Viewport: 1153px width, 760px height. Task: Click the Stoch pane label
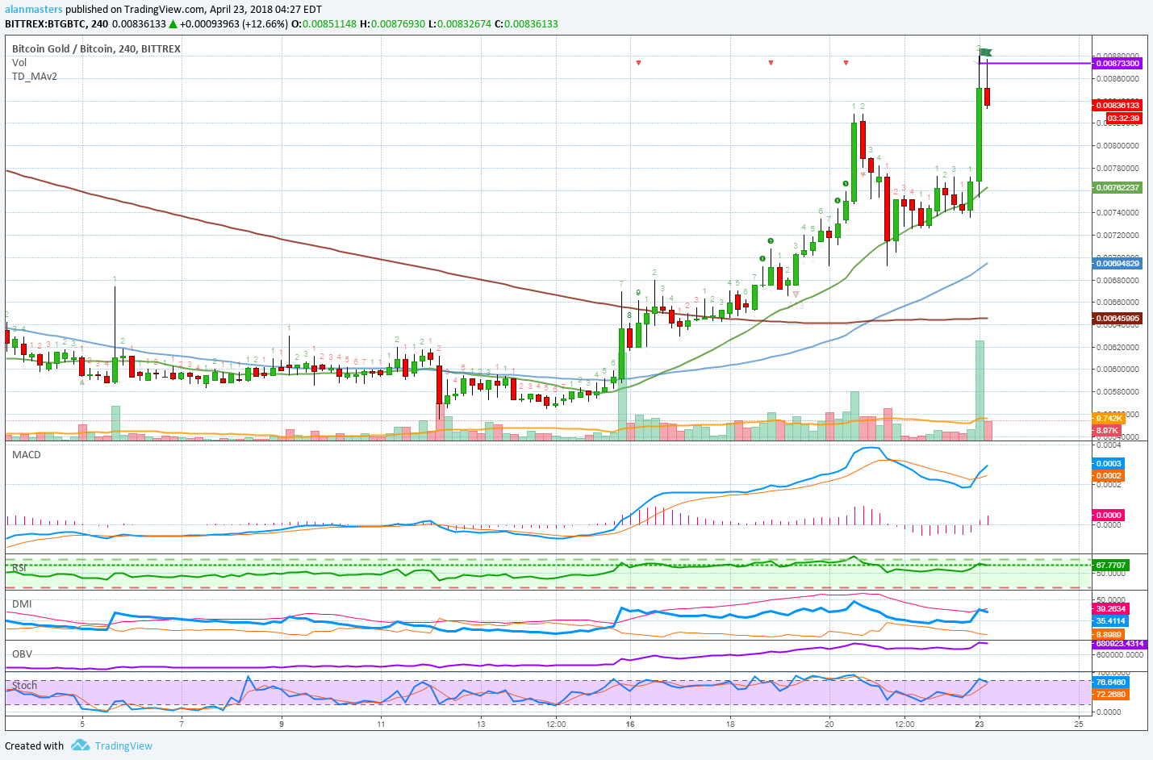24,685
